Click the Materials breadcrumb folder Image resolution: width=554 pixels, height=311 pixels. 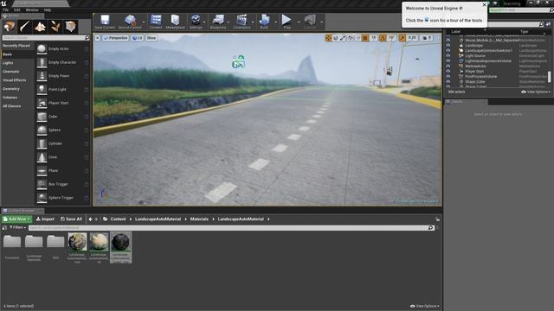tap(199, 219)
